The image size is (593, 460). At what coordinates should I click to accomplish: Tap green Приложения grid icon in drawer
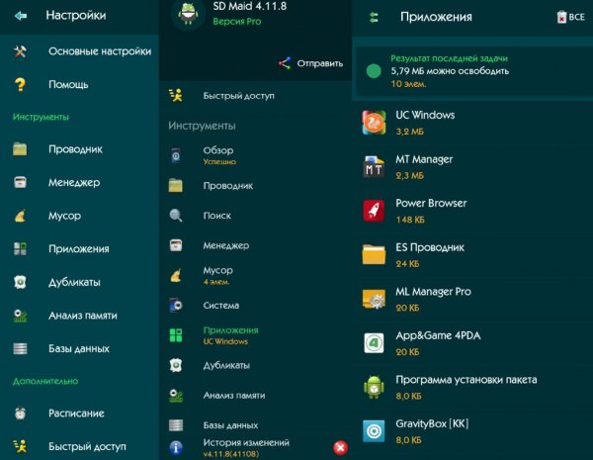(176, 335)
